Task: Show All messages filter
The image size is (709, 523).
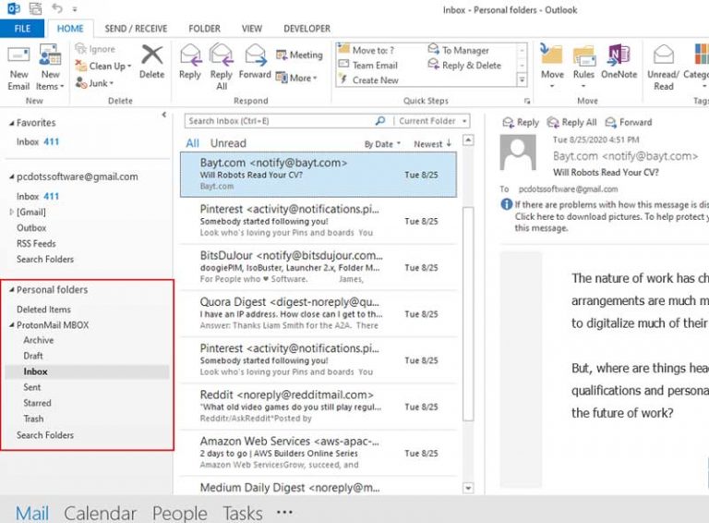Action: point(192,143)
